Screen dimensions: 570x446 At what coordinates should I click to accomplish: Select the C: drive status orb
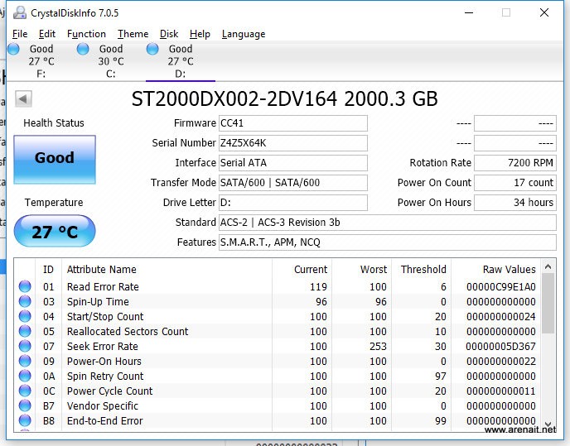tap(83, 50)
